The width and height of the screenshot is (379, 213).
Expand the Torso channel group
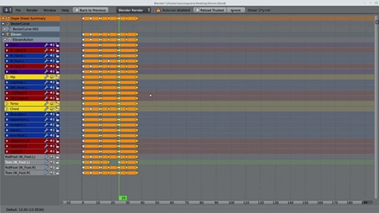(7, 104)
